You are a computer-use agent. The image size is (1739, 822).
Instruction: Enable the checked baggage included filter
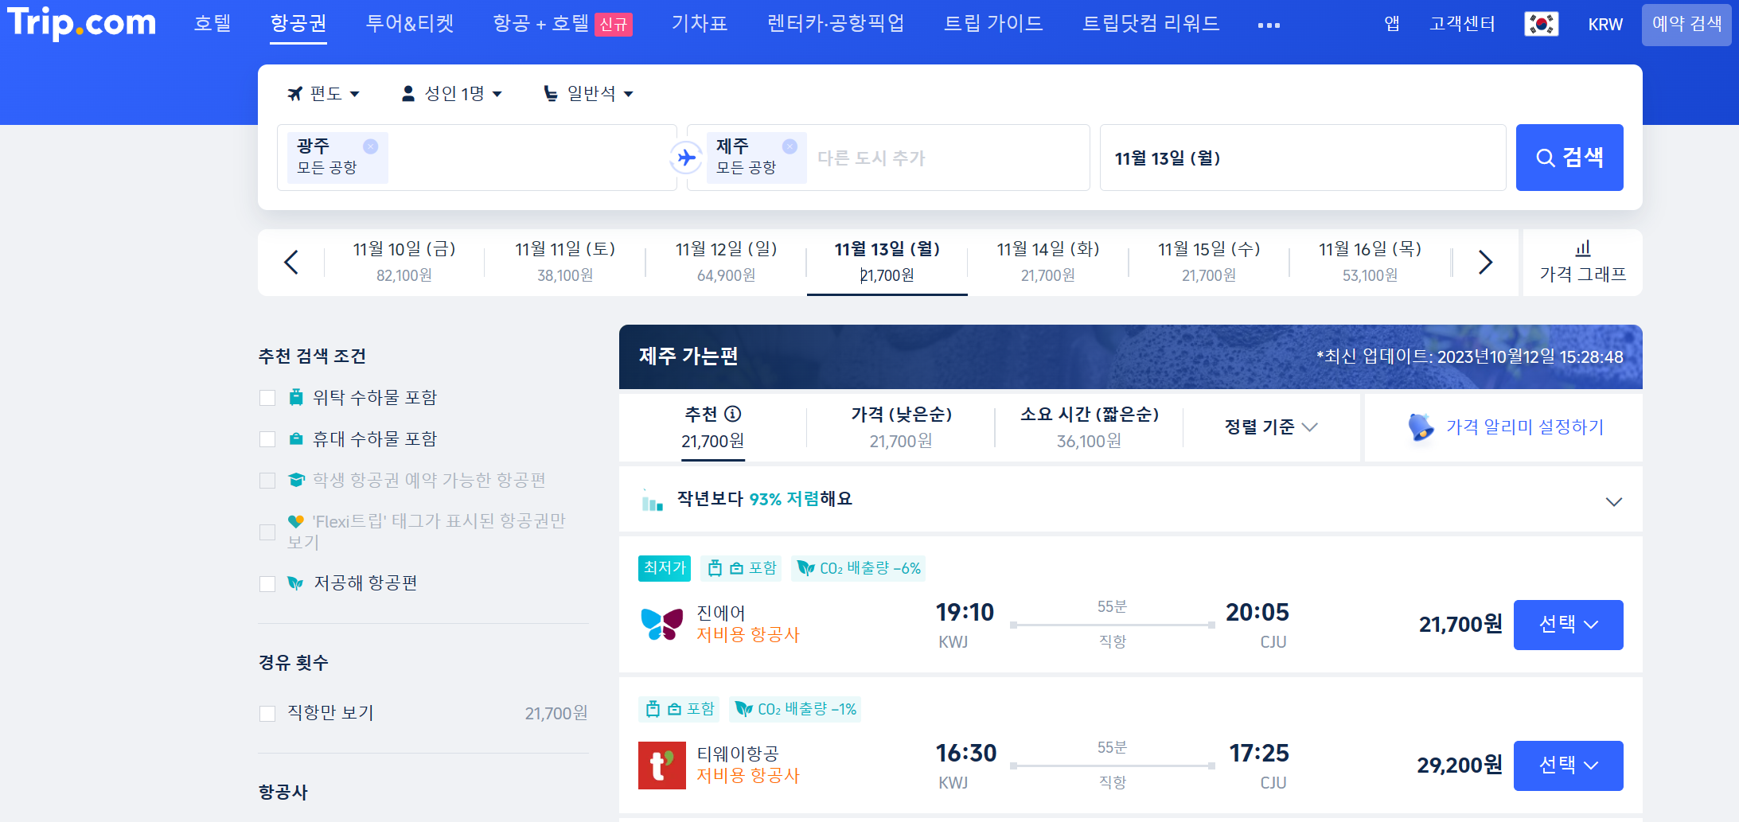pos(267,396)
